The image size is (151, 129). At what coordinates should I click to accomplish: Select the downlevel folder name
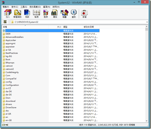(x=11, y=101)
